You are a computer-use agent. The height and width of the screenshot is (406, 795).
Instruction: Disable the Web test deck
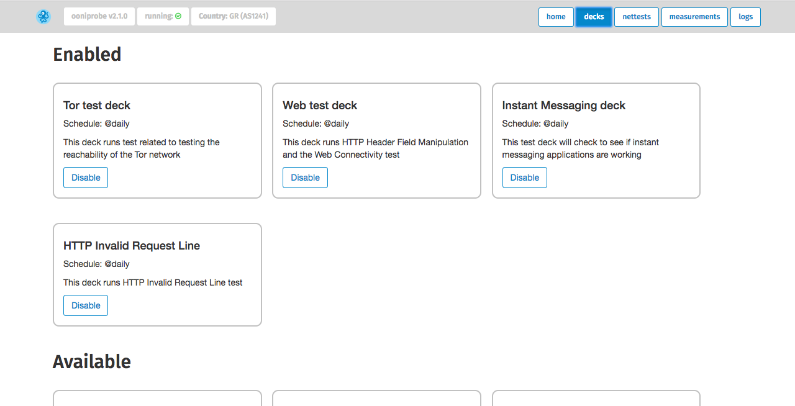305,177
